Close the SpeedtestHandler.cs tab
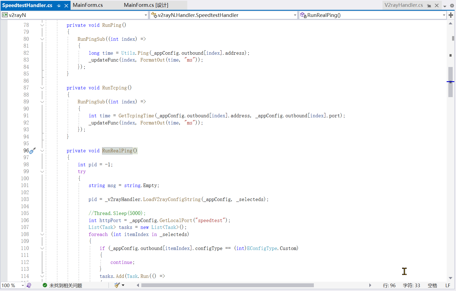Screen dimensions: 456x291 click(66, 5)
